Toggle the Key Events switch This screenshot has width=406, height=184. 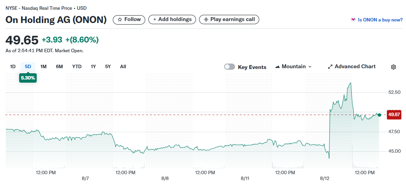point(230,67)
